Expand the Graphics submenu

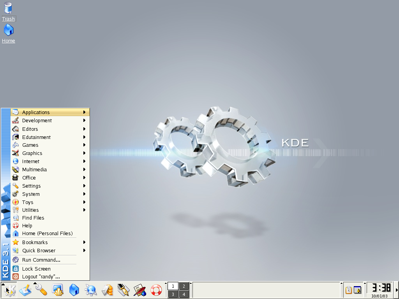(x=50, y=153)
